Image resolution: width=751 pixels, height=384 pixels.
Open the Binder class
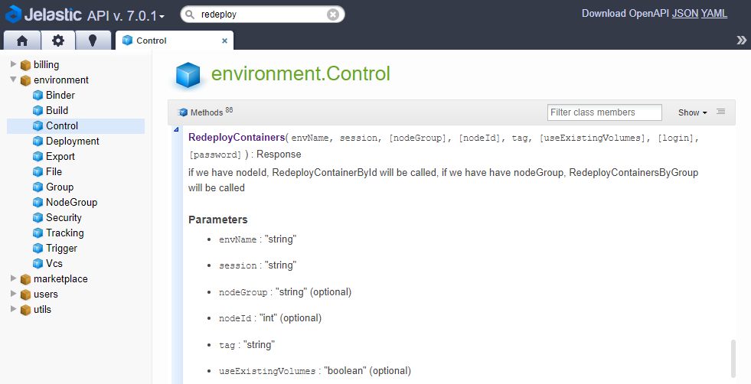pyautogui.click(x=60, y=96)
